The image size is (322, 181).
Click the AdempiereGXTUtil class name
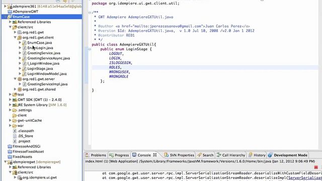pos(136,45)
